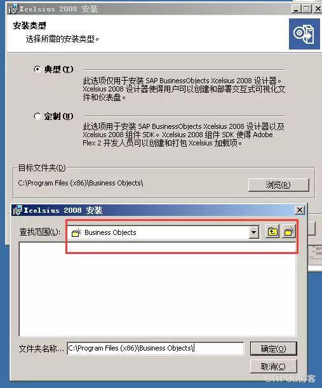Click the Xcelsius icon in main window title bar
This screenshot has height=388, width=322.
[13, 9]
